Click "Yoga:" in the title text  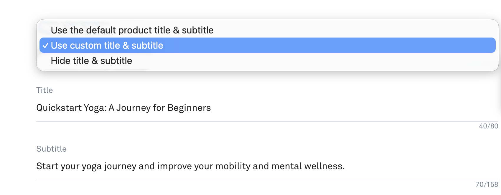pyautogui.click(x=95, y=108)
